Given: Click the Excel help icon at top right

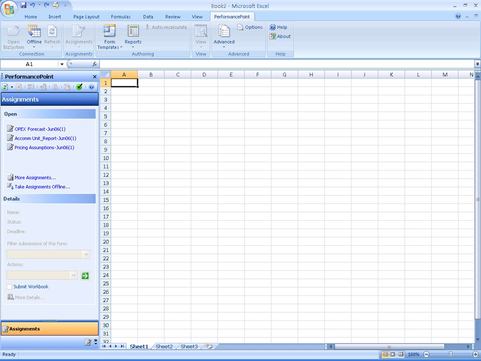Looking at the screenshot, I should 458,16.
